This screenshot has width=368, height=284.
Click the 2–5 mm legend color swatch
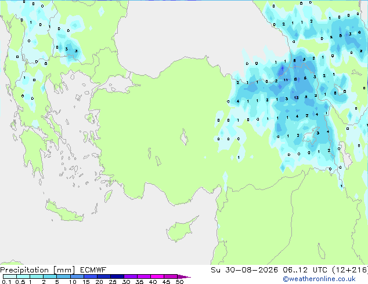pyautogui.click(x=50, y=276)
